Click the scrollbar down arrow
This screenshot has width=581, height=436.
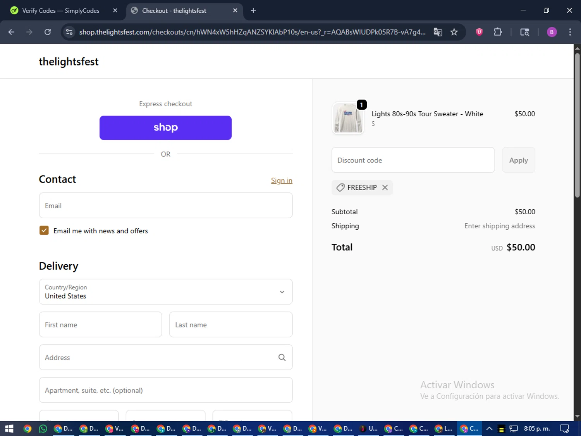click(x=577, y=417)
